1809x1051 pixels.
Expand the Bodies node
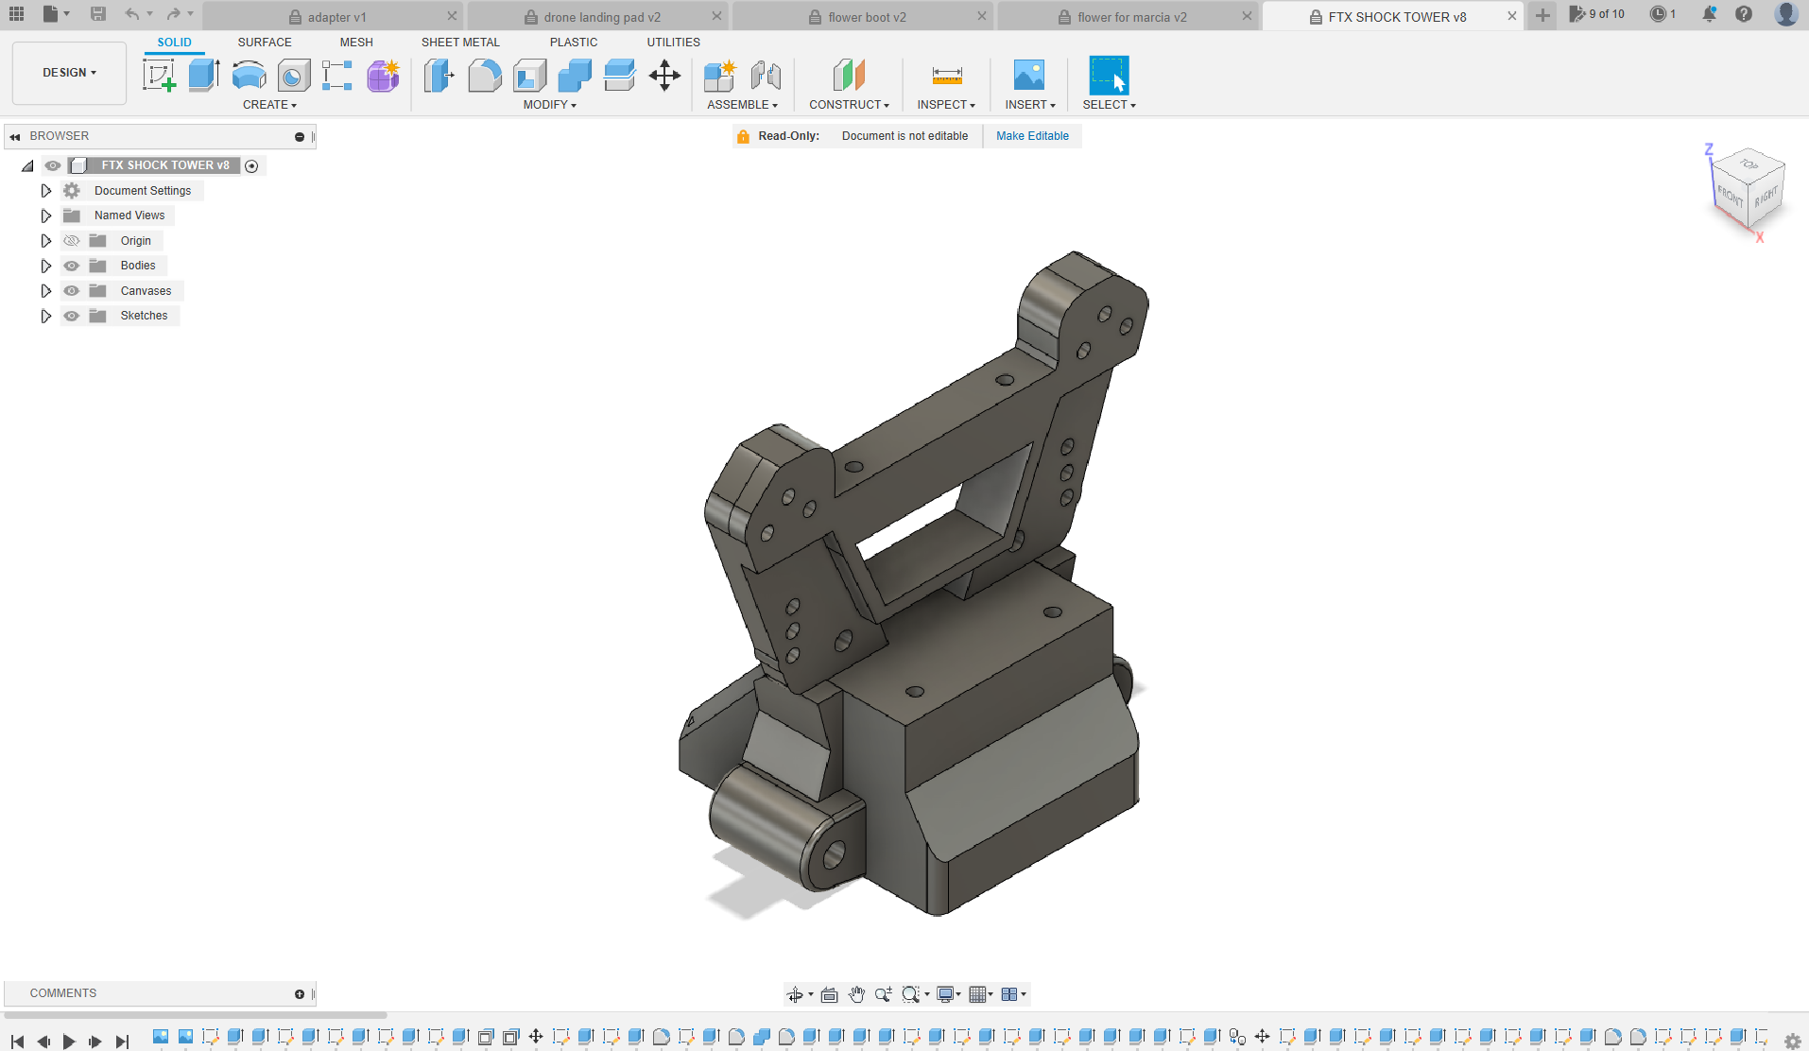(45, 266)
